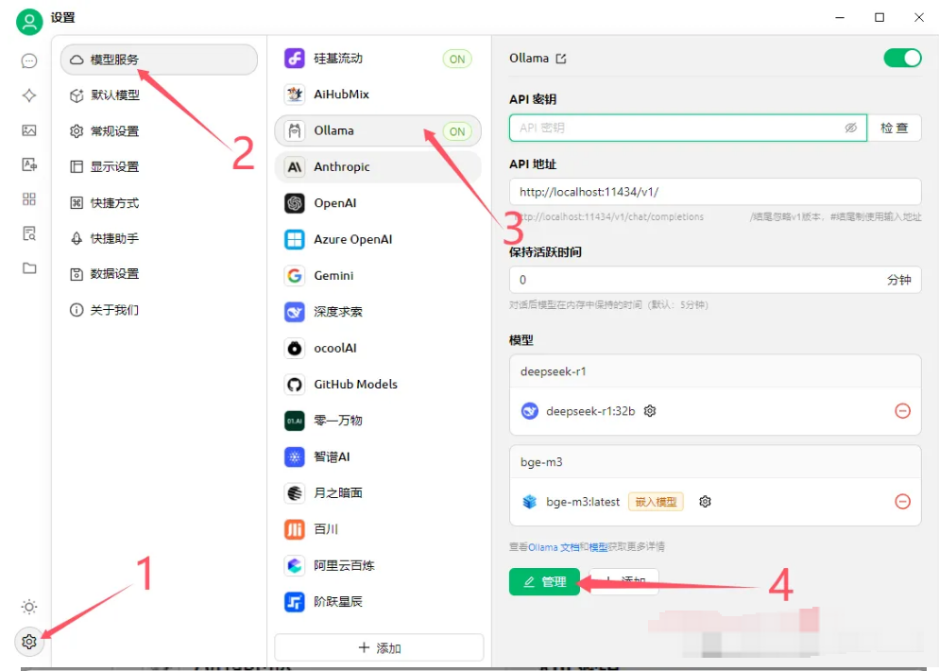939x671 pixels.
Task: Open the agents sparkle sidebar icon
Action: 29,95
